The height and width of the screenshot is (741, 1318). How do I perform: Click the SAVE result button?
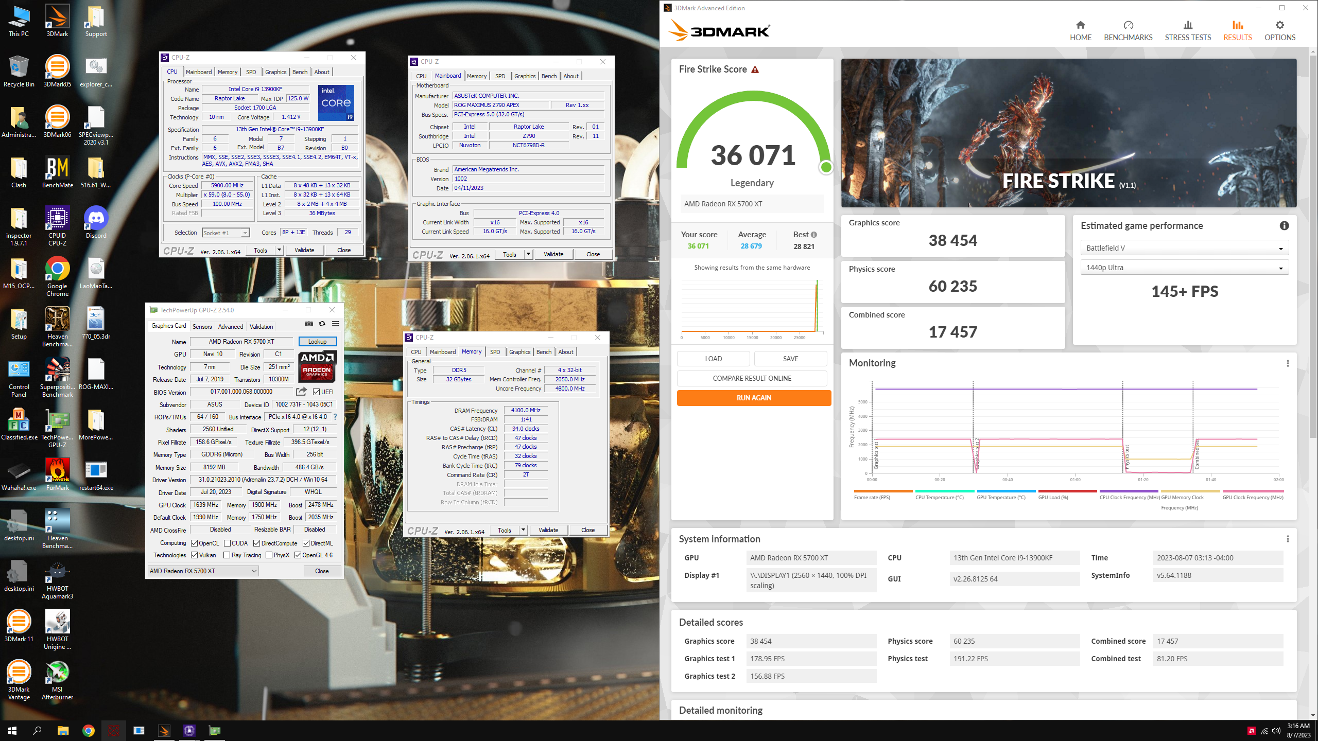790,359
